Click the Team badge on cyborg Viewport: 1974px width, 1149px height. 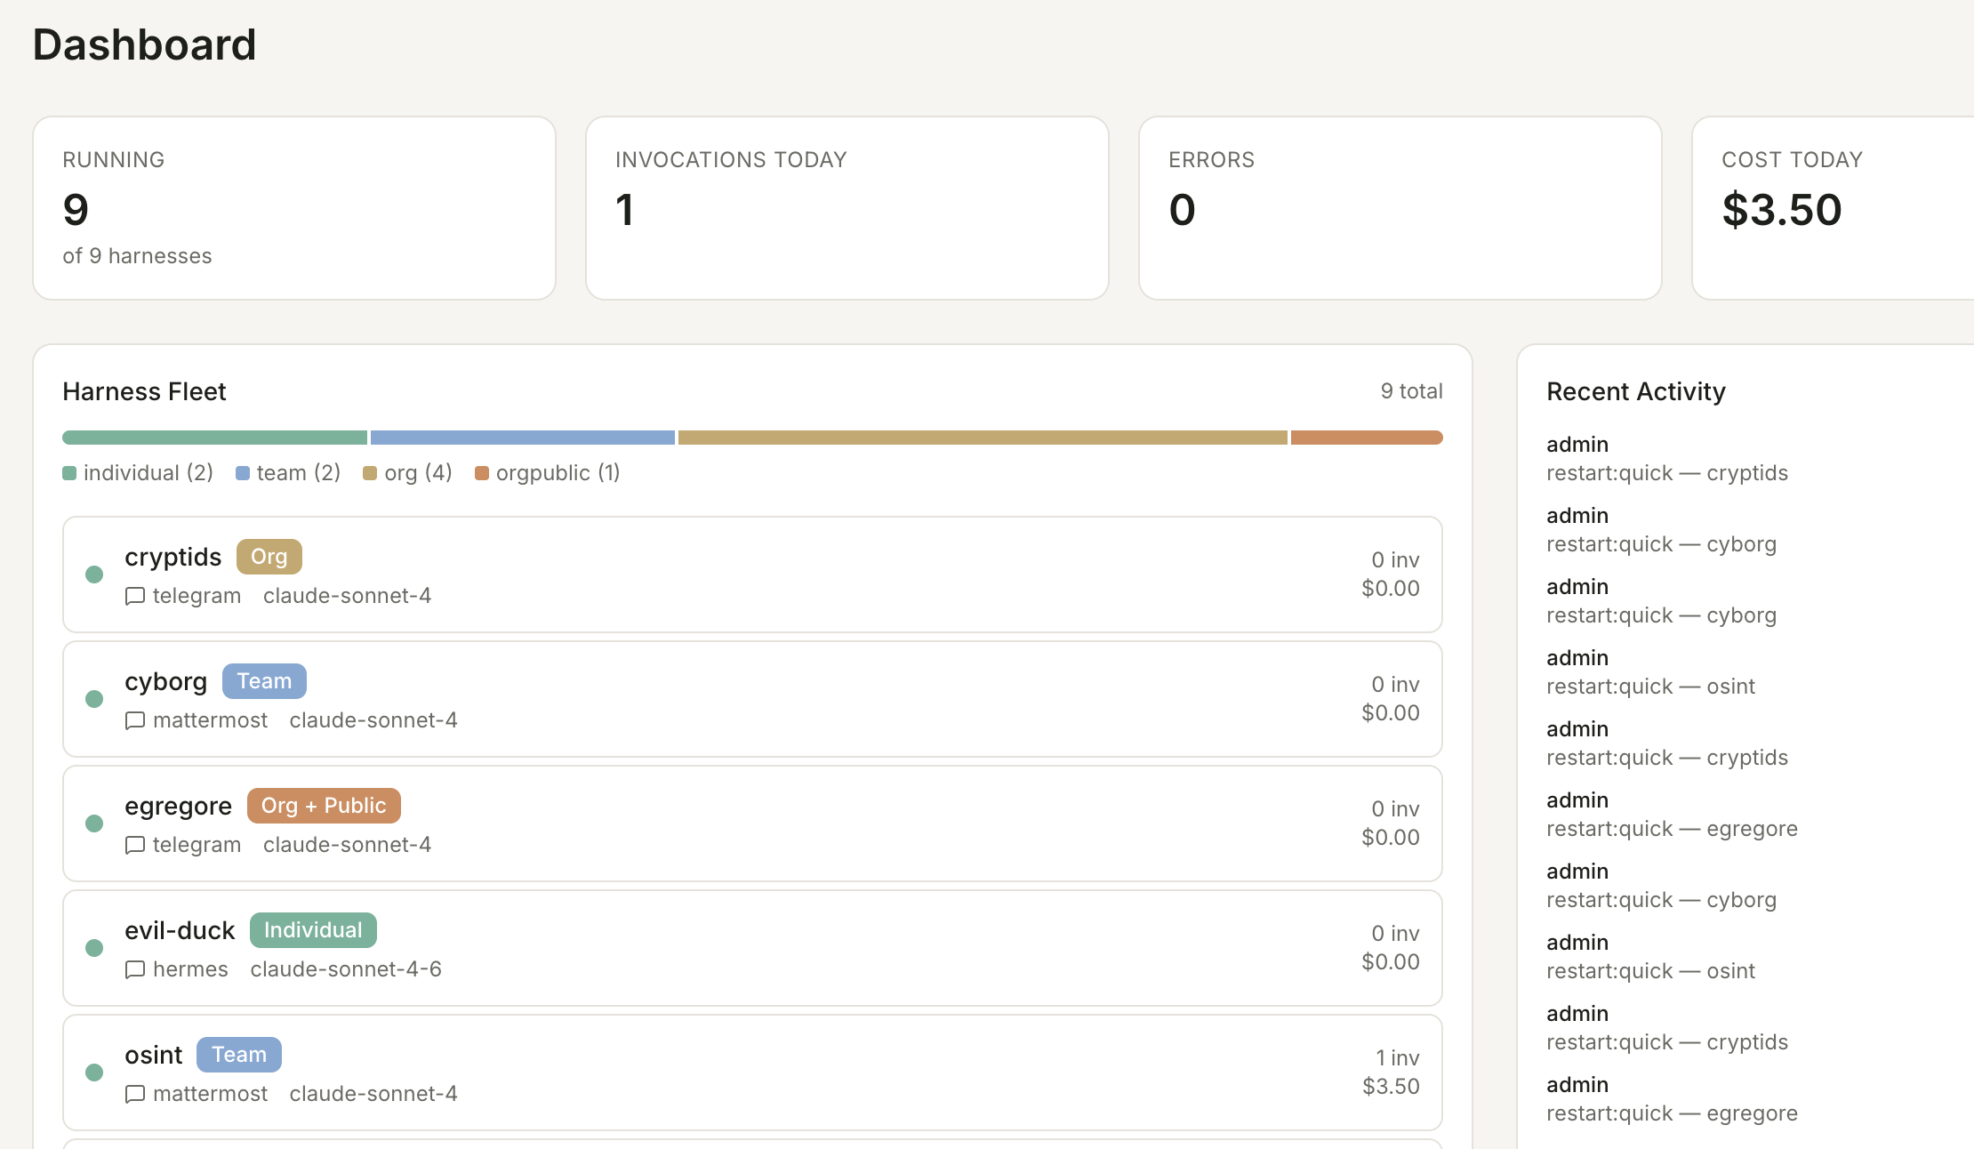point(264,681)
